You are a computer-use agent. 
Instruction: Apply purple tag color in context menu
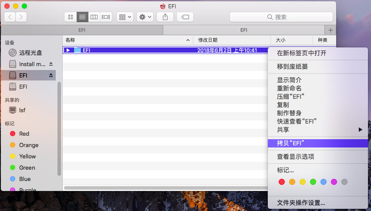pyautogui.click(x=334, y=182)
